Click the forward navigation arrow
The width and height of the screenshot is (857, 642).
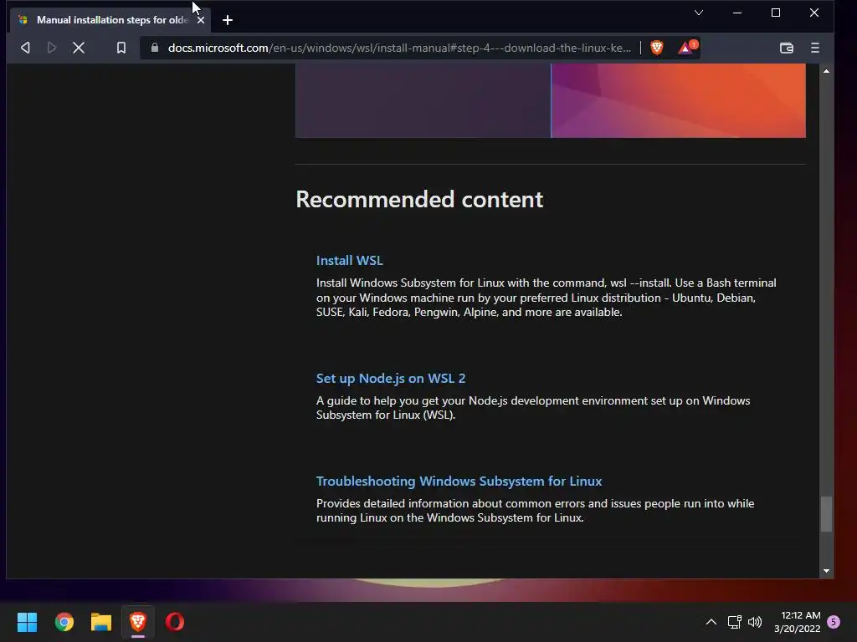coord(51,48)
